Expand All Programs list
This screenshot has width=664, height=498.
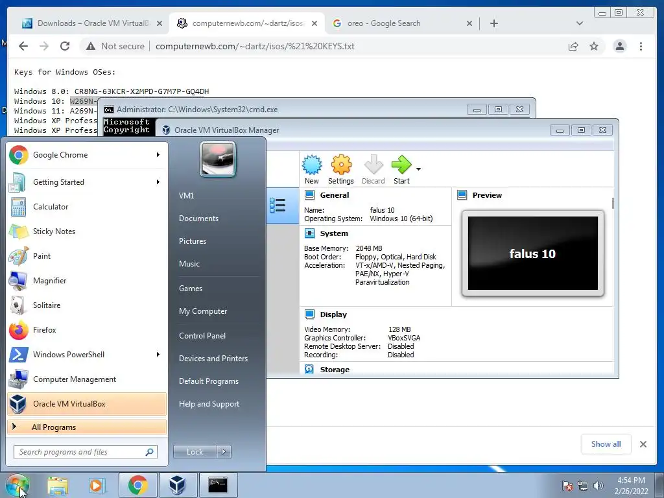point(87,427)
